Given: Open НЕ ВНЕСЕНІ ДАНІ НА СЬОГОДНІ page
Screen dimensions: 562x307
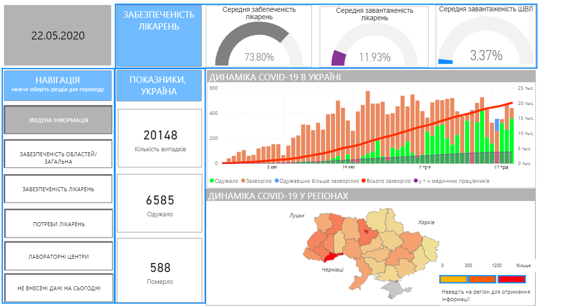Looking at the screenshot, I should [58, 288].
